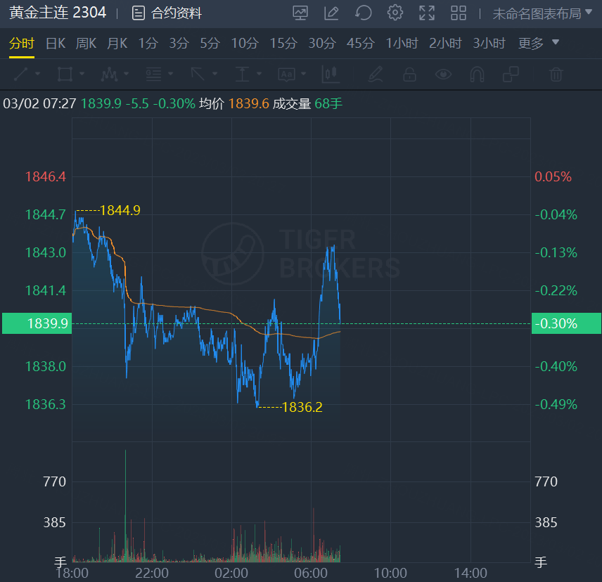The height and width of the screenshot is (582, 602).
Task: Select the 15分 timeframe tab
Action: [x=283, y=44]
